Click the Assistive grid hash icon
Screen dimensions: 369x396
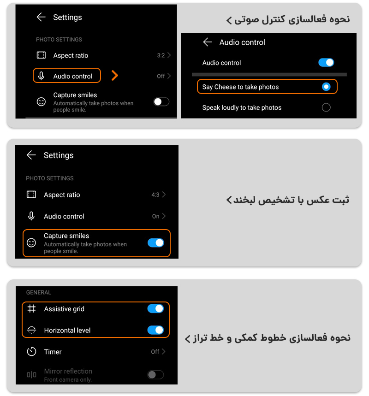click(31, 308)
